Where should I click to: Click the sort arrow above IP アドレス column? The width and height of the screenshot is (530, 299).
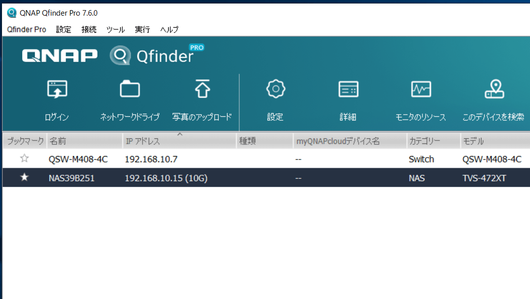coord(180,134)
